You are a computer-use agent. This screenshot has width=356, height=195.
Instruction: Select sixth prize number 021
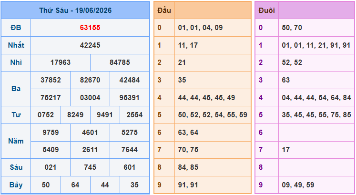click(51, 167)
